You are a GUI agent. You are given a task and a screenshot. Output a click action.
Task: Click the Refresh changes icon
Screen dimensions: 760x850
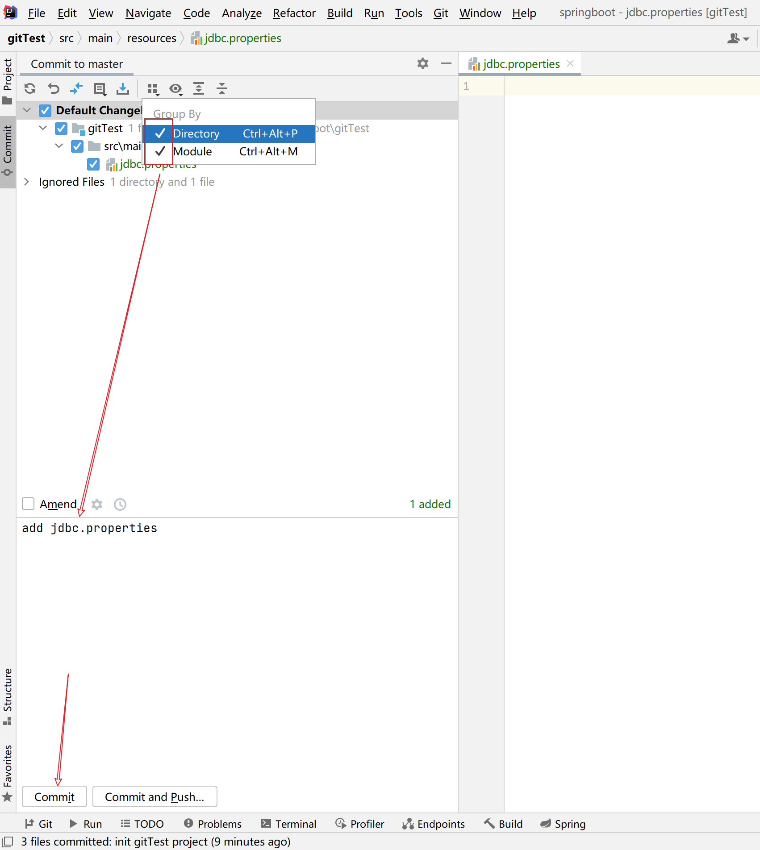(30, 89)
